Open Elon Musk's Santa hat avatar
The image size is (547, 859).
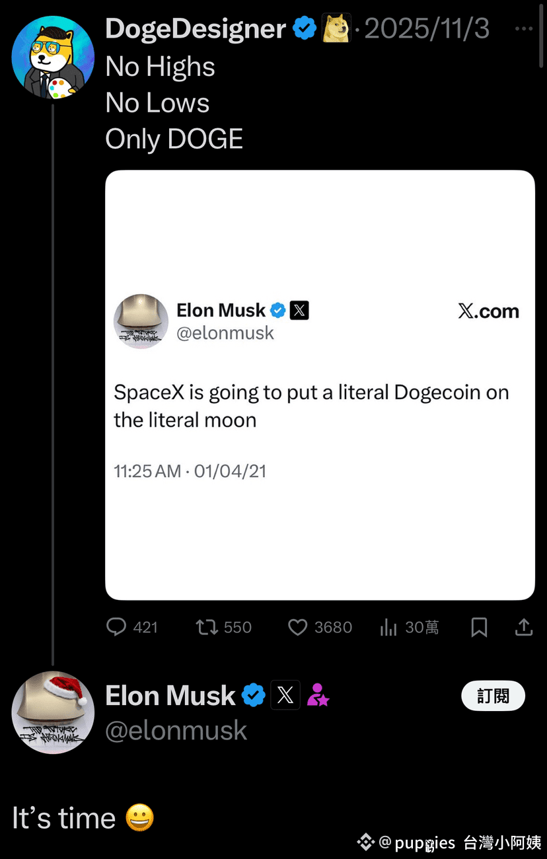(x=53, y=712)
